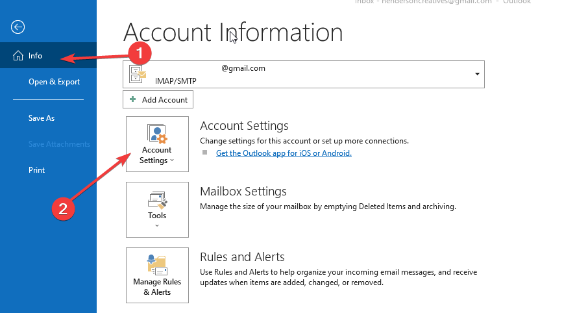The height and width of the screenshot is (313, 575).
Task: Open the Account Settings dropdown button
Action: point(157,144)
